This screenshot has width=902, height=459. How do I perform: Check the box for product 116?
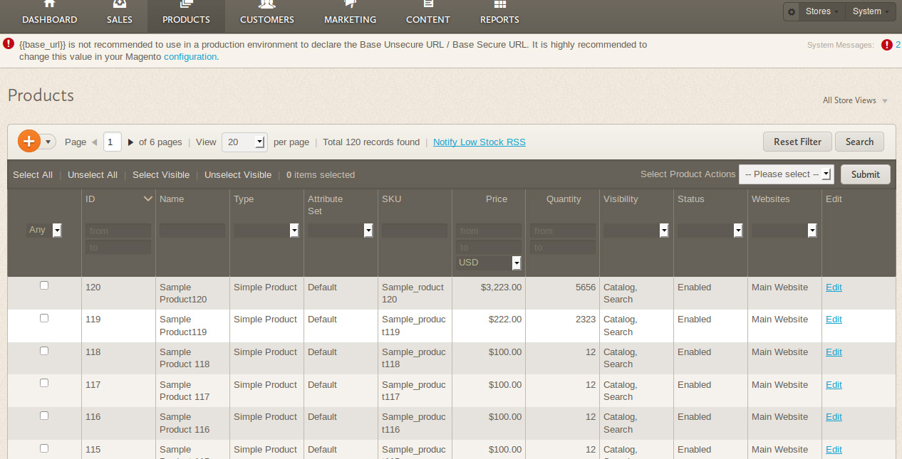44,416
